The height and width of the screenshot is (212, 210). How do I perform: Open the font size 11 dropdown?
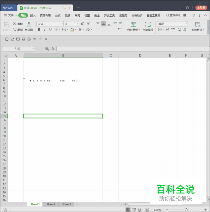[x=78, y=24]
